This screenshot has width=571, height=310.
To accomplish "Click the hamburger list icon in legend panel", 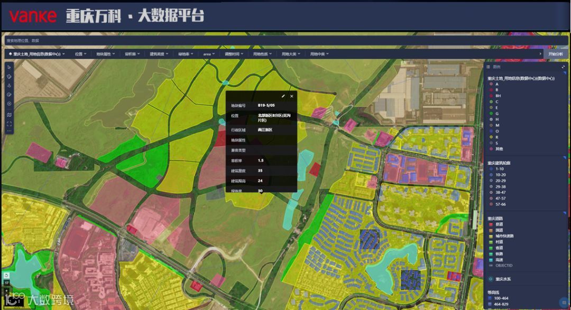I will 489,67.
